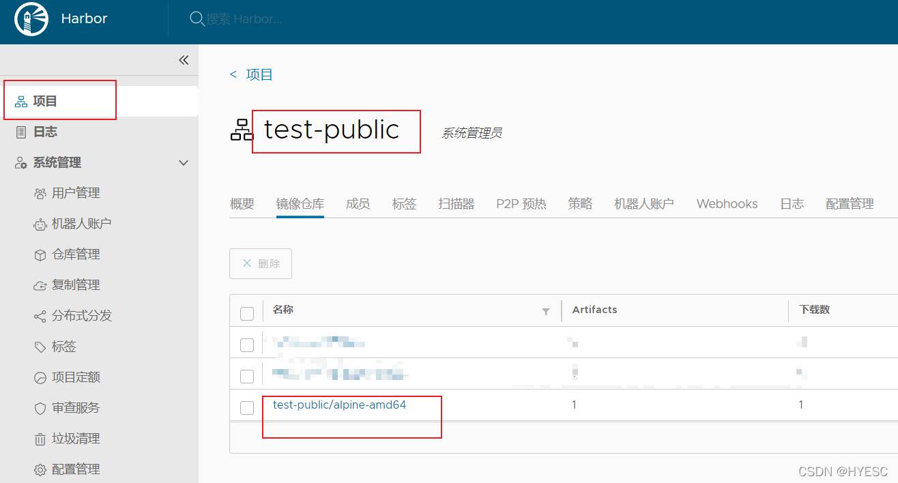Open the project 日志 tab
Screen dimensions: 898x483
tap(792, 203)
